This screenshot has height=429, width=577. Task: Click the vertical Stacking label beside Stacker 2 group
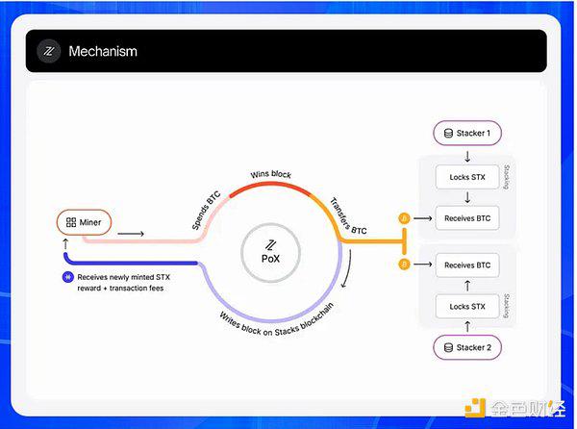click(507, 306)
